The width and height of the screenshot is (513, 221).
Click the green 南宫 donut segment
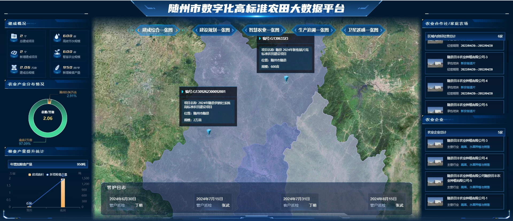(48, 136)
